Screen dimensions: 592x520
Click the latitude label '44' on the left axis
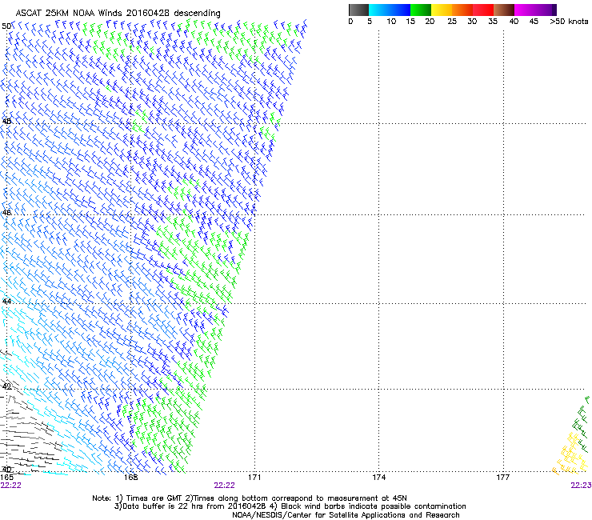pos(6,302)
